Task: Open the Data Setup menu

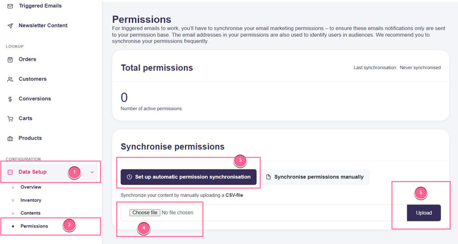Action: (x=32, y=172)
